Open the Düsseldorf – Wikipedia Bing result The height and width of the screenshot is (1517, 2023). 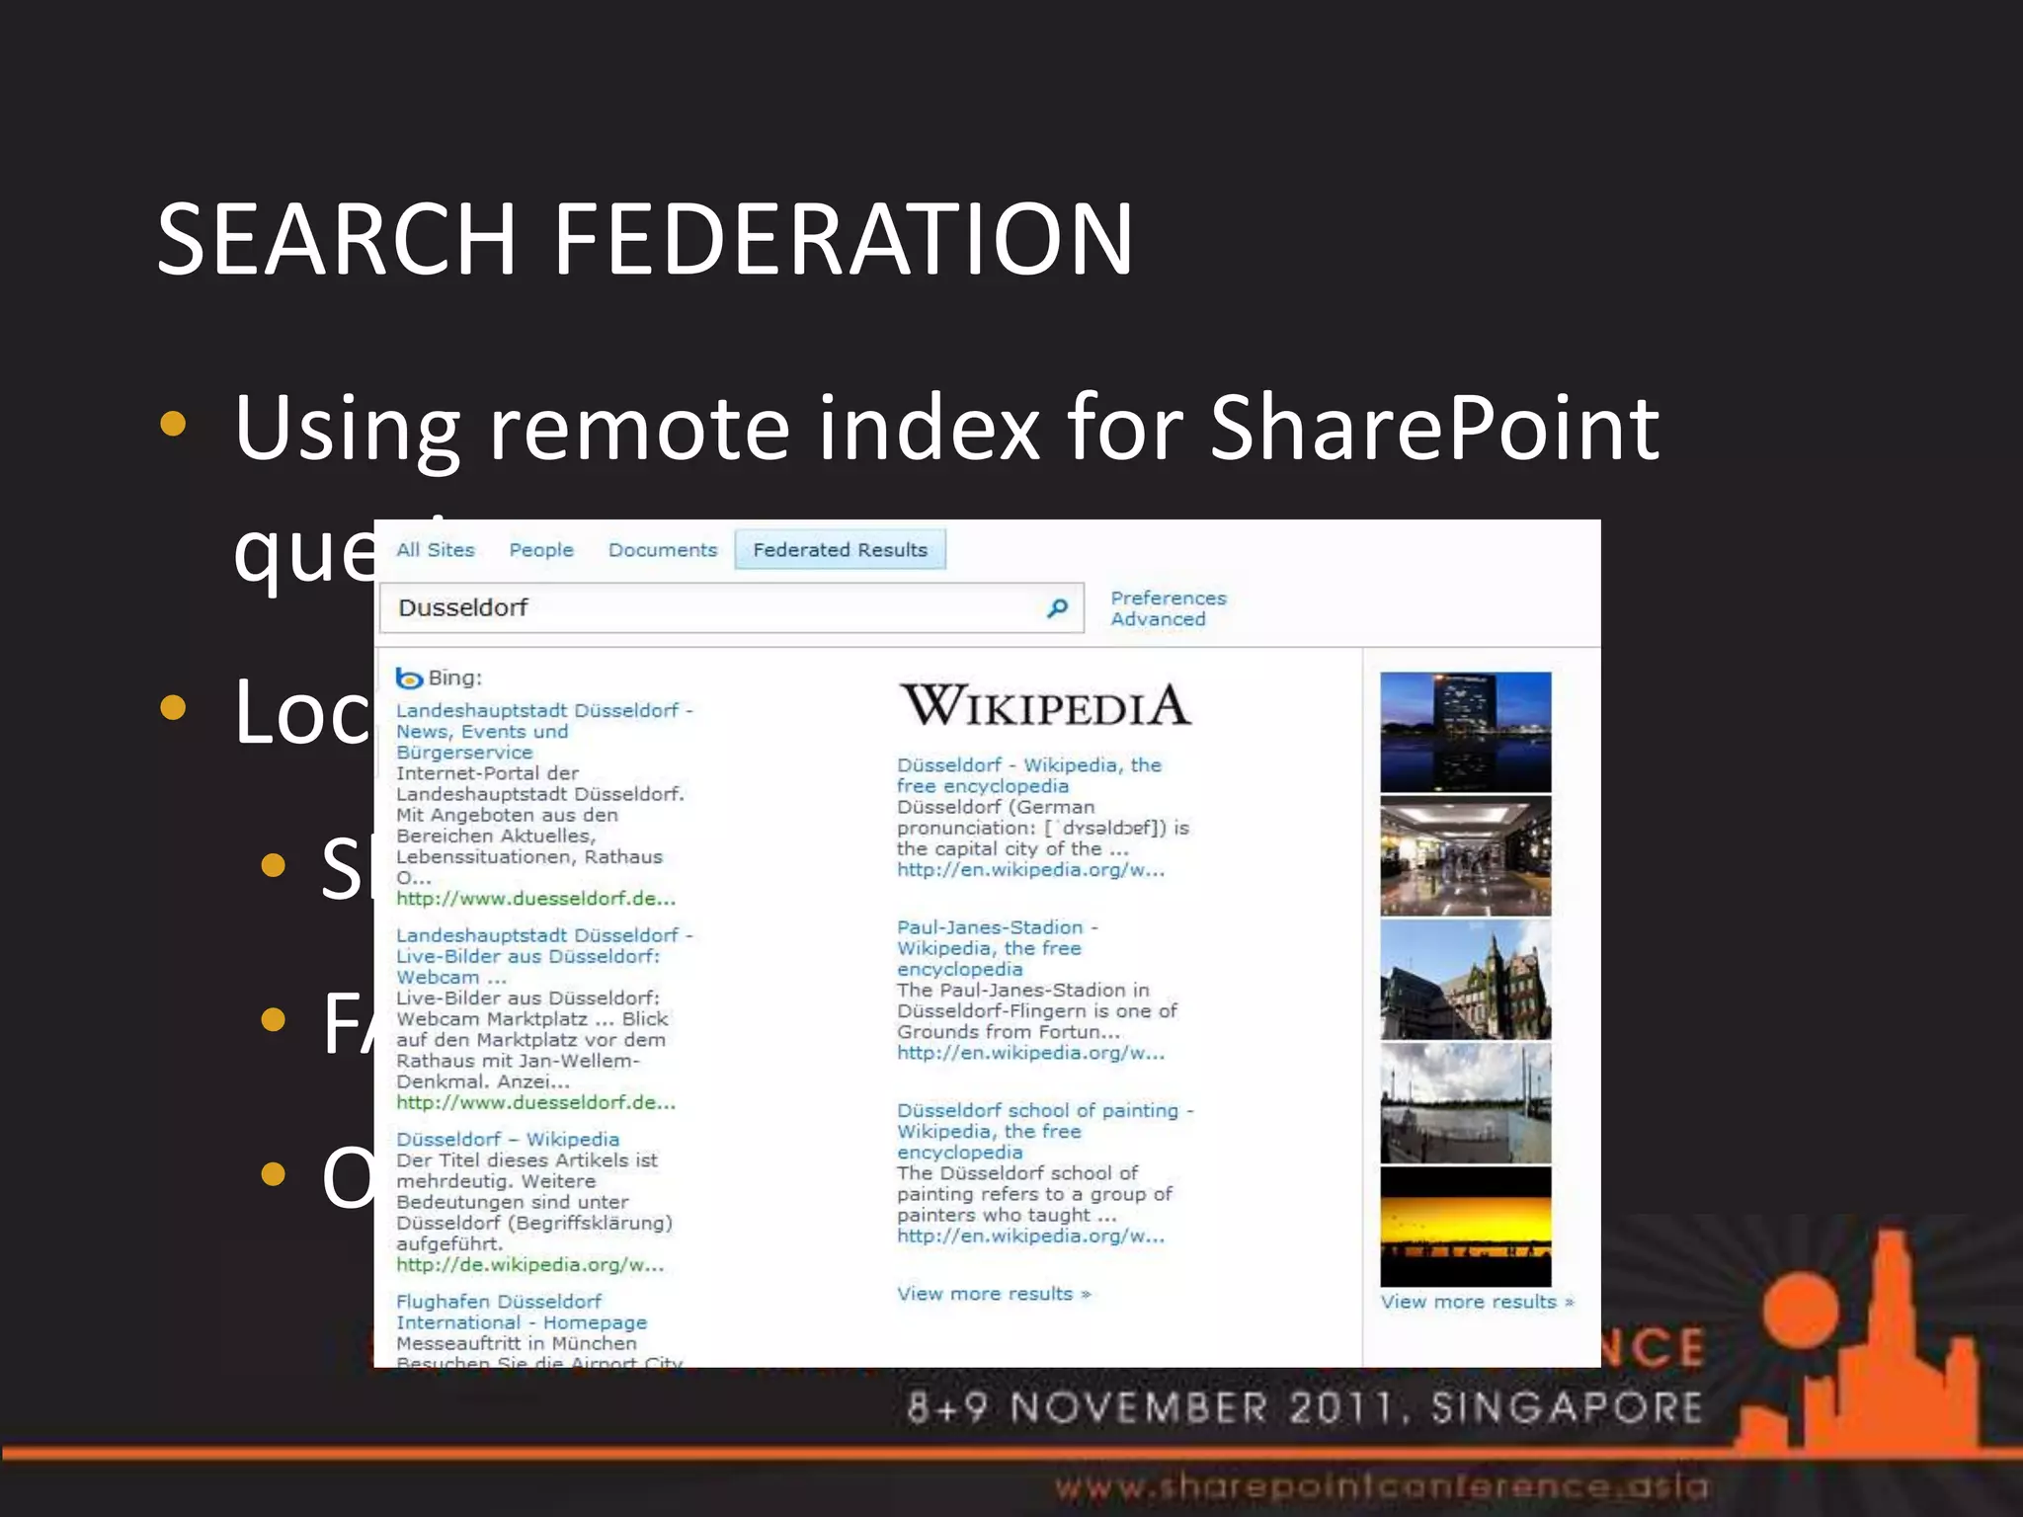(x=508, y=1139)
